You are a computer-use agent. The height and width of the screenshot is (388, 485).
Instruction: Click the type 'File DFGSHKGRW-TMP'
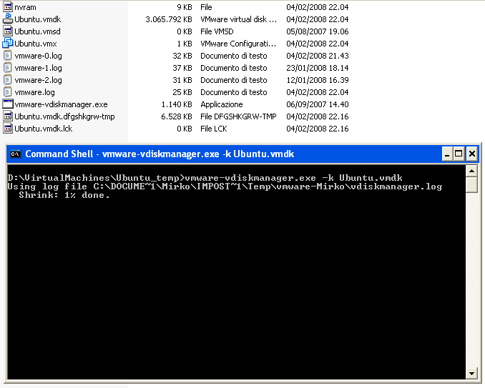click(x=238, y=116)
